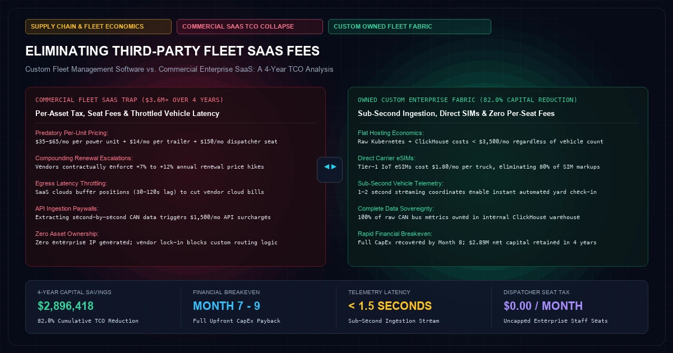Click the Owned Custom Enterprise Fabric header
This screenshot has width=673, height=353.
click(x=467, y=100)
